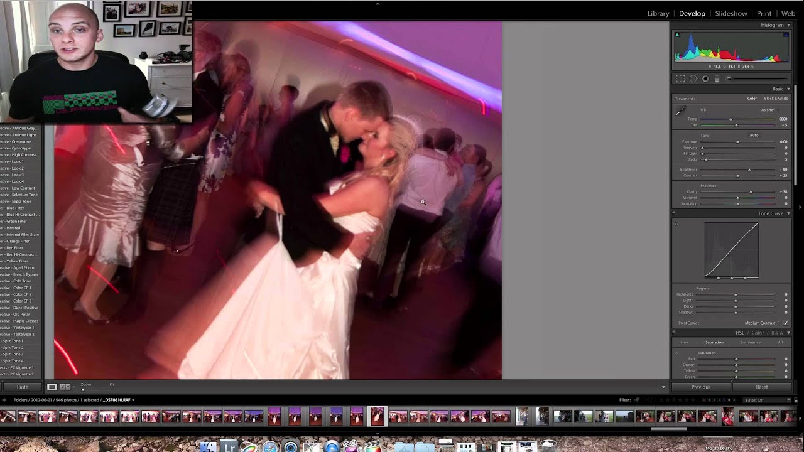This screenshot has width=804, height=452.
Task: Toggle the HSL panel on/off switch
Action: (x=673, y=333)
